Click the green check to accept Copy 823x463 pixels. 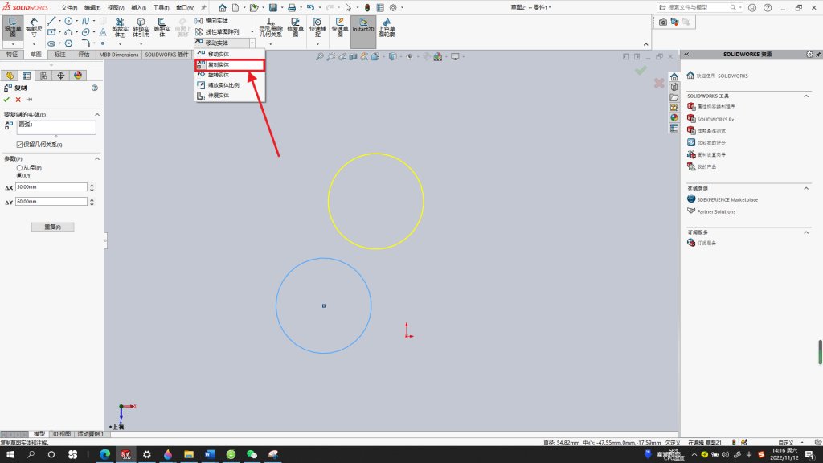click(x=6, y=99)
